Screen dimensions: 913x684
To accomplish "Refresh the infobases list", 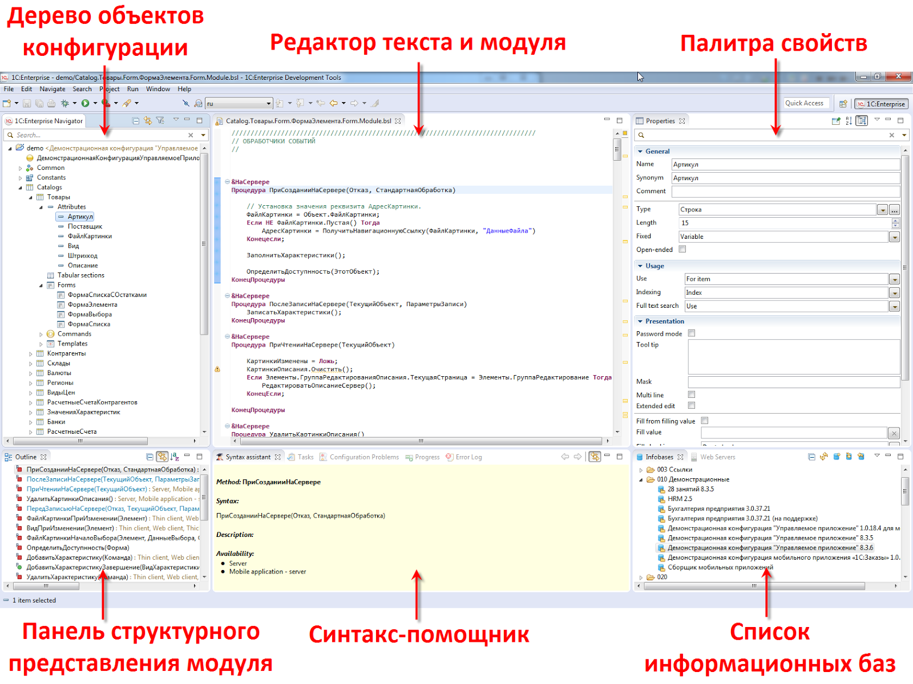I will click(x=823, y=457).
